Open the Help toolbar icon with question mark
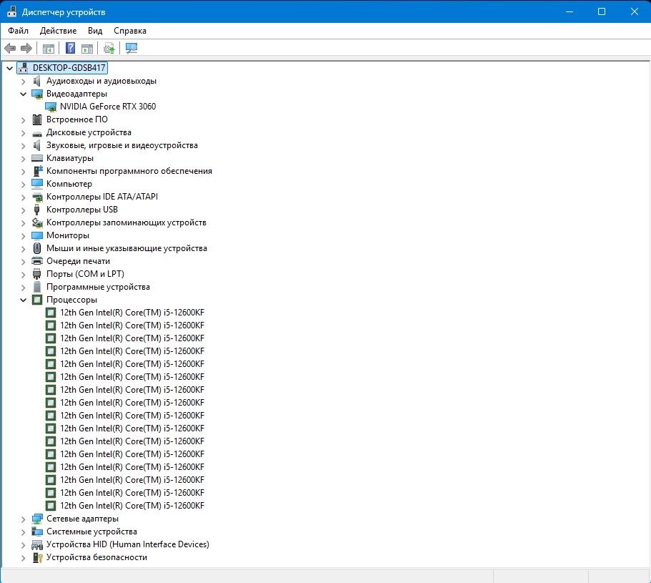651x583 pixels. [x=71, y=48]
